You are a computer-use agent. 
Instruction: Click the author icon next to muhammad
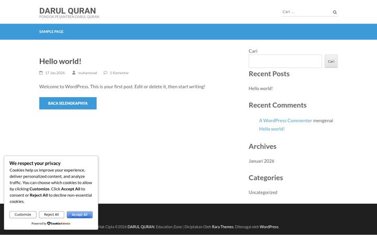click(x=74, y=73)
